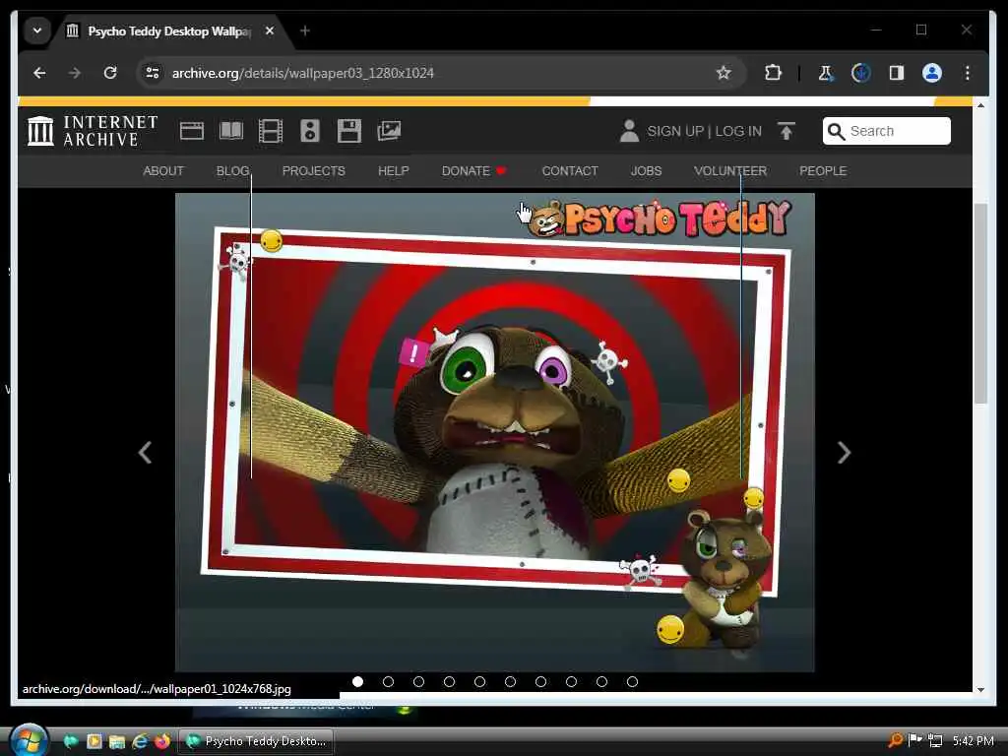The height and width of the screenshot is (756, 1008).
Task: Click the address bar URL
Action: click(x=303, y=73)
